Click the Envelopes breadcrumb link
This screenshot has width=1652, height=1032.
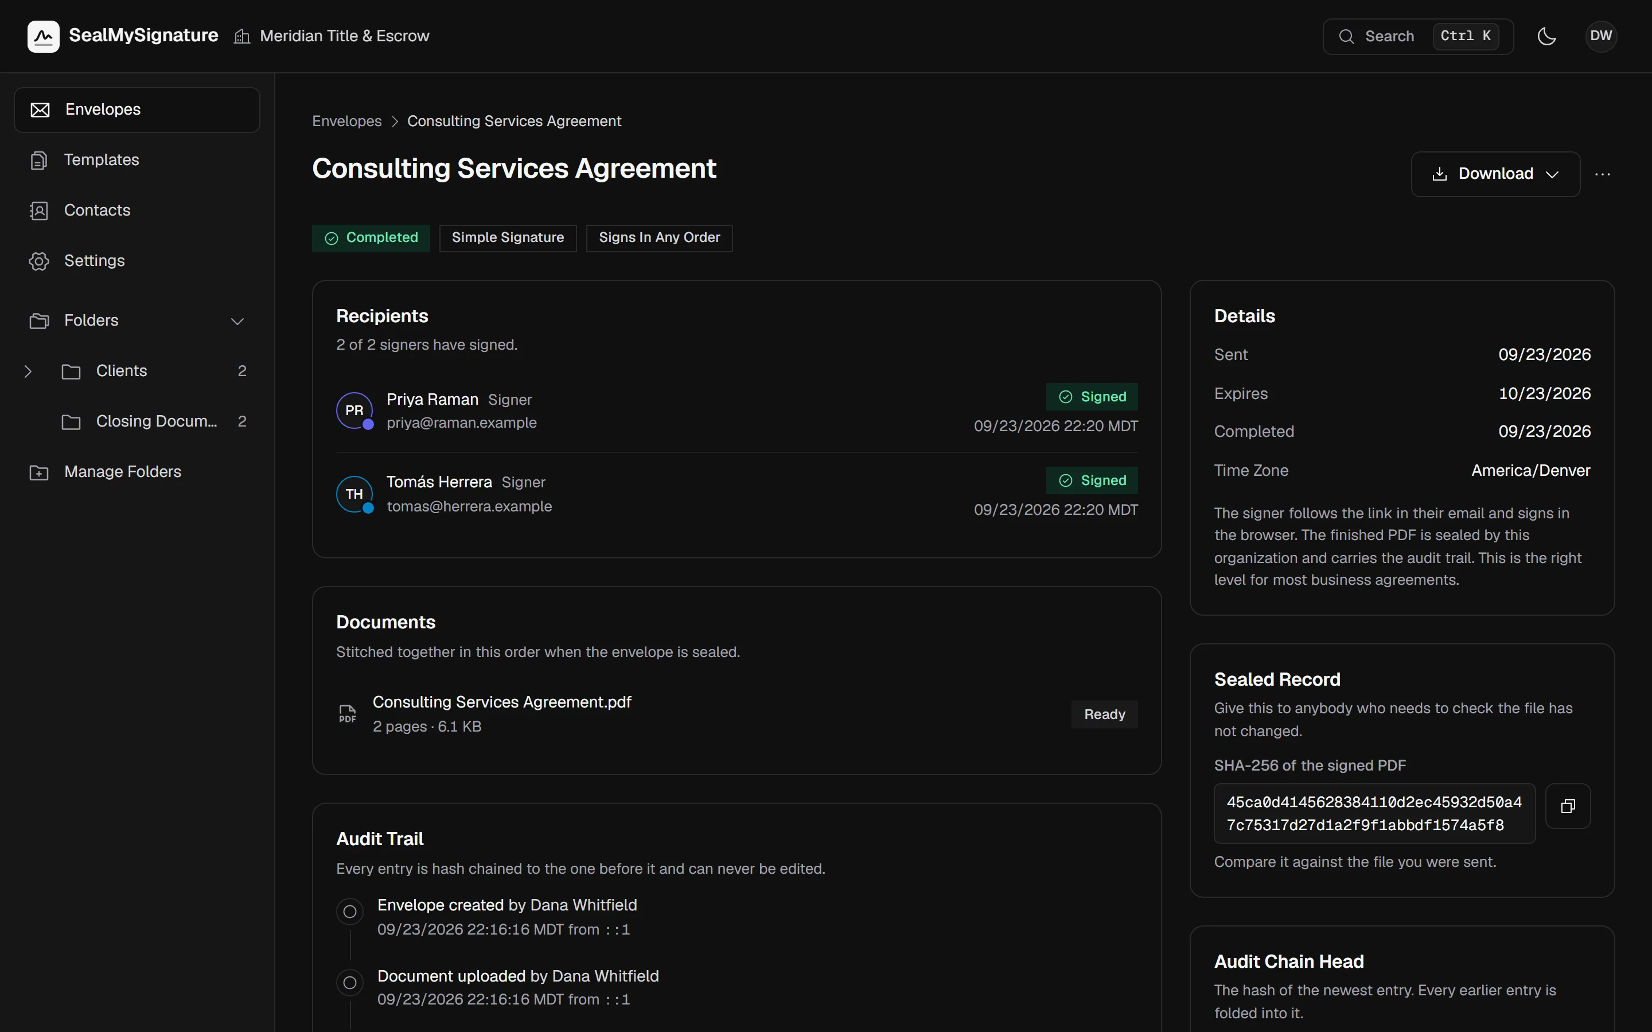pos(347,122)
